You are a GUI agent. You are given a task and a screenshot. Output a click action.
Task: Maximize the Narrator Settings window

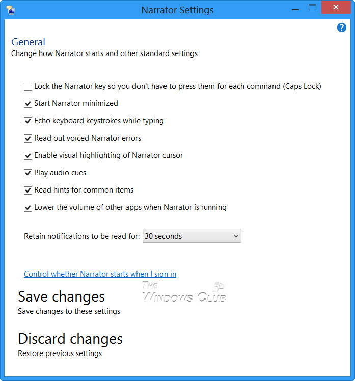coord(312,8)
